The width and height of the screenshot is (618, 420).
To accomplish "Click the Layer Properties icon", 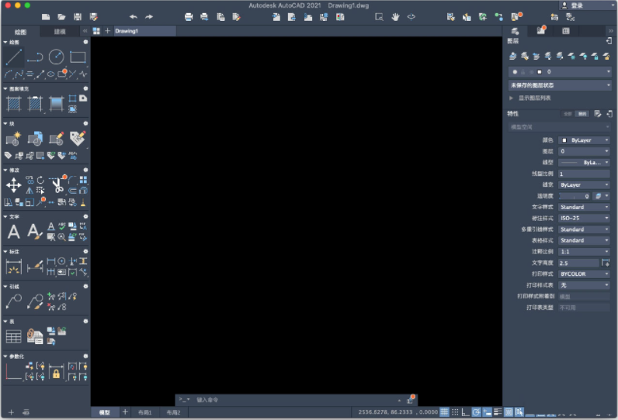I will coord(512,57).
